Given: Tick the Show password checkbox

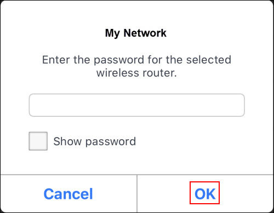Looking at the screenshot, I should pos(38,141).
